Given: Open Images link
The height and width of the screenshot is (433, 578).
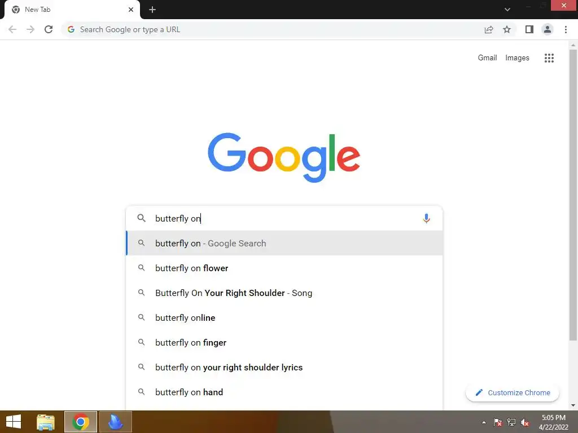Looking at the screenshot, I should pyautogui.click(x=517, y=58).
